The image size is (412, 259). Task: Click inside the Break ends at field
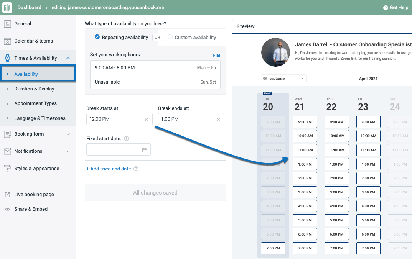click(x=184, y=119)
